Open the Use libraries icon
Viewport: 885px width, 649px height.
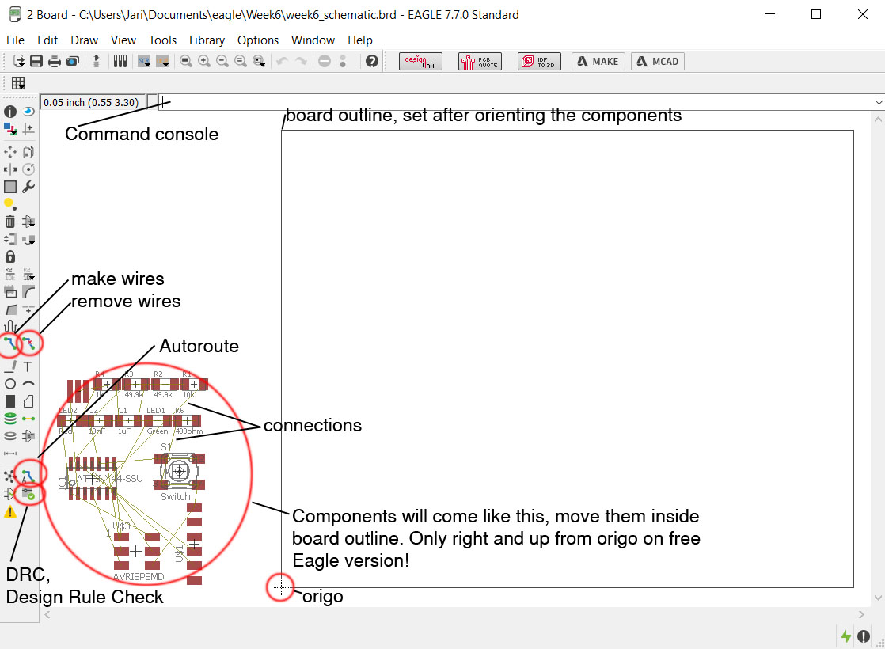point(120,61)
